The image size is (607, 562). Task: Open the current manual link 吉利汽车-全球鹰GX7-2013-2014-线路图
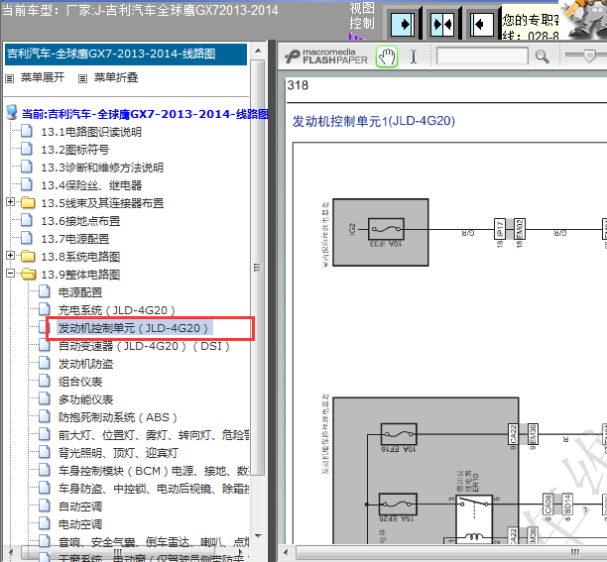145,114
